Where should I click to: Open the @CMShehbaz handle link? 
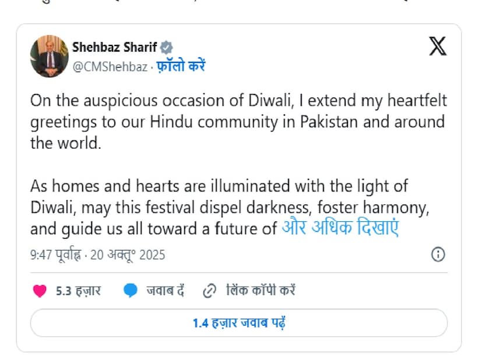click(110, 67)
